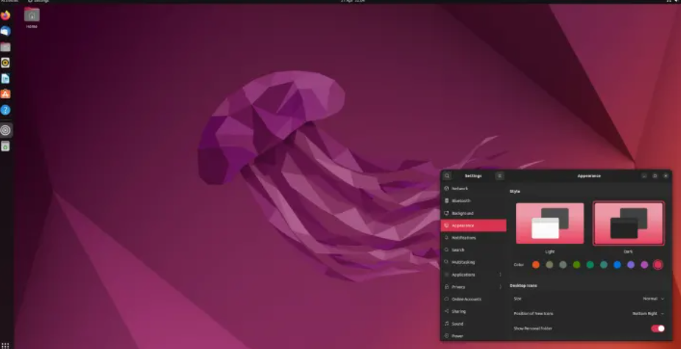Click the Background icon in sidebar

pyautogui.click(x=446, y=214)
